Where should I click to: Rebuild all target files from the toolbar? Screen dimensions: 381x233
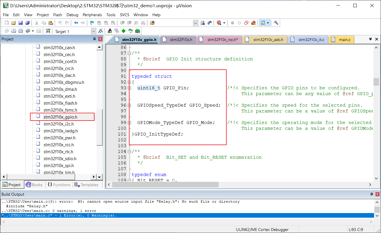(21, 31)
